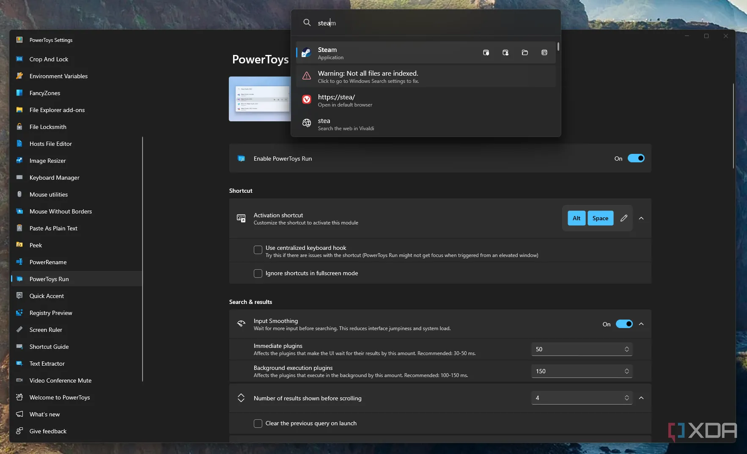The width and height of the screenshot is (747, 454).
Task: Click the settings page vertical scrollbar
Action: point(733,126)
